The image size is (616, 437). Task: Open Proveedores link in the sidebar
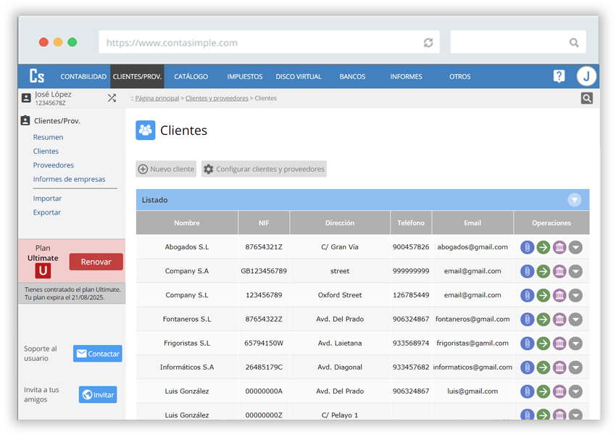tap(53, 165)
